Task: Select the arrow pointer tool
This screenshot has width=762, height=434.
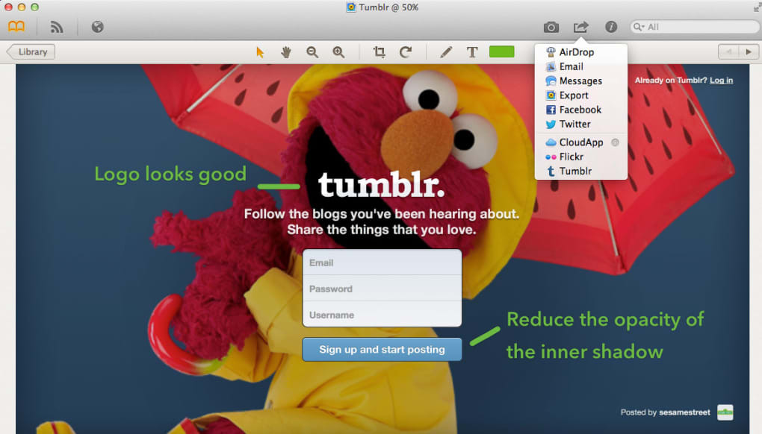Action: click(x=260, y=52)
